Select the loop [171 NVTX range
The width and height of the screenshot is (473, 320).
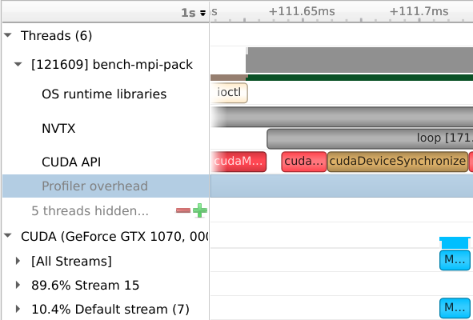370,138
